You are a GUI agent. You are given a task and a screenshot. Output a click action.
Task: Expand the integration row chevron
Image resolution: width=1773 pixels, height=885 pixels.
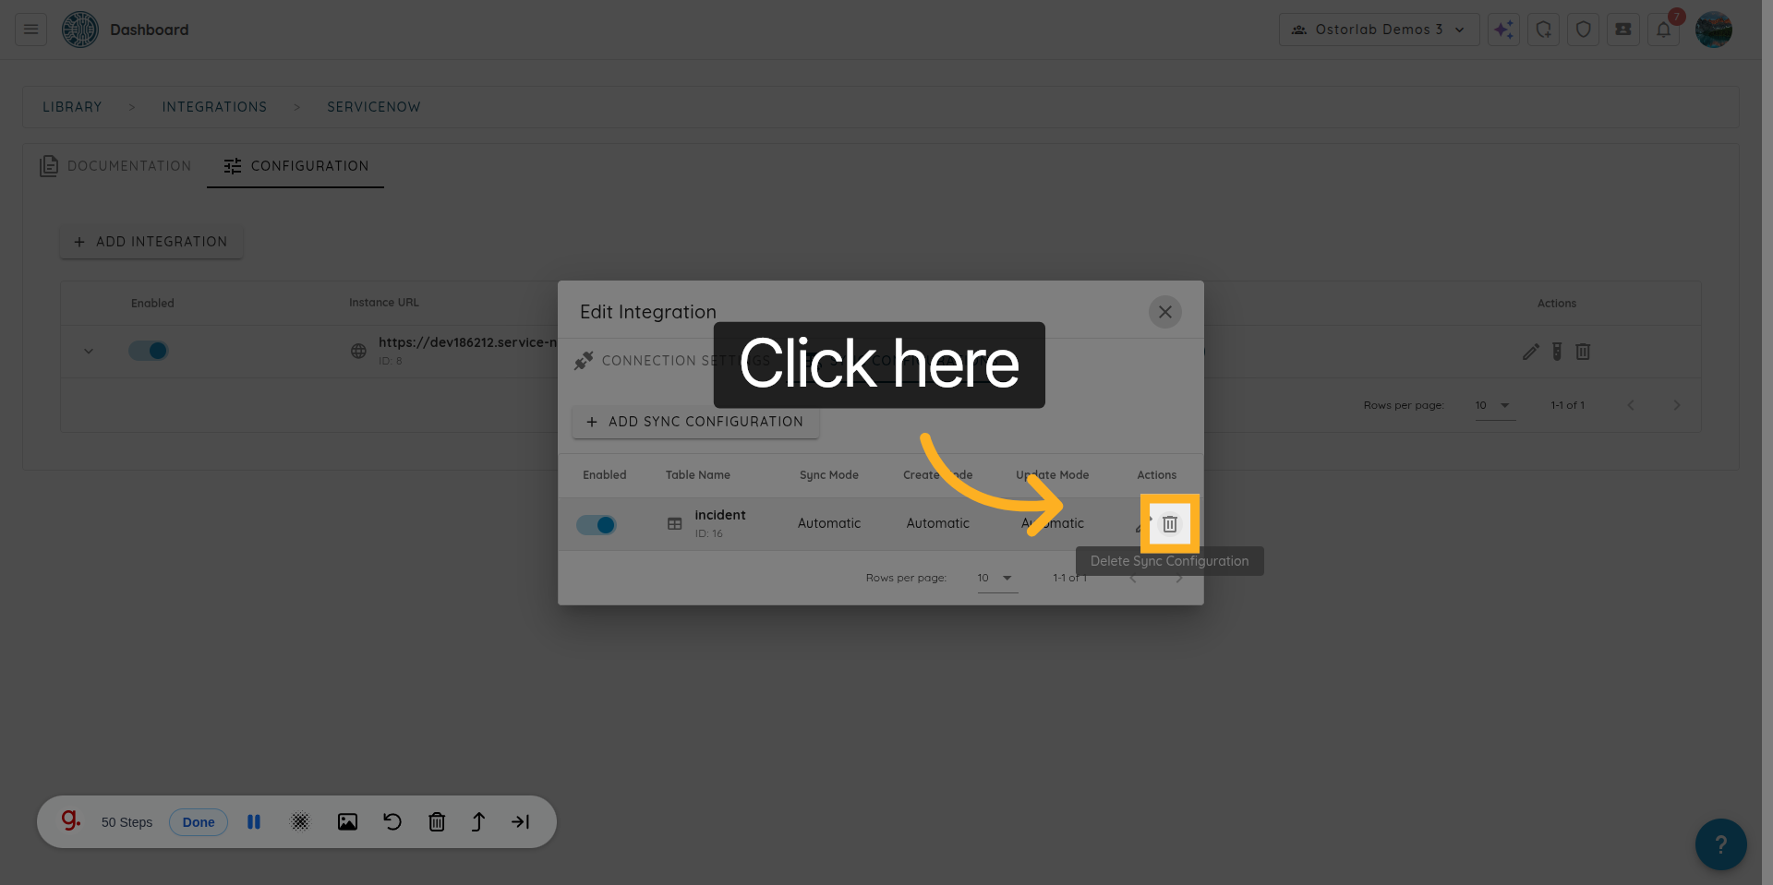88,351
